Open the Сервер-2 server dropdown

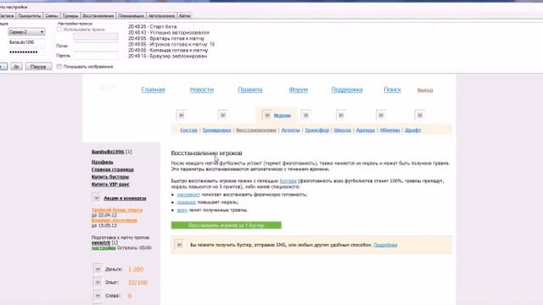(26, 32)
